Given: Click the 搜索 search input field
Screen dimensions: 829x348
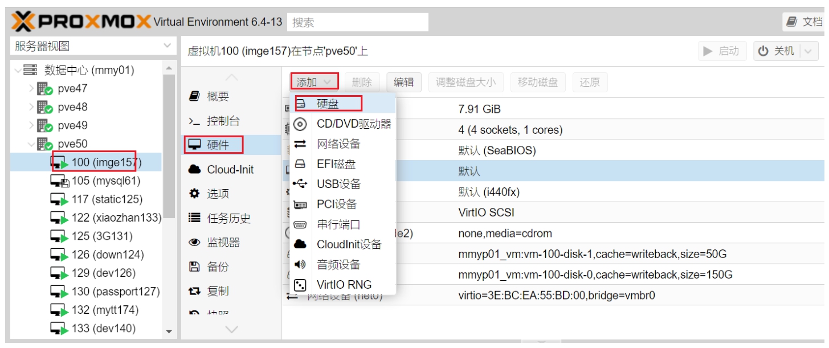Looking at the screenshot, I should click(x=357, y=22).
